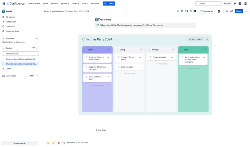250x147 pixels.
Task: Open menu for Set a schedule card
Action: (140, 67)
